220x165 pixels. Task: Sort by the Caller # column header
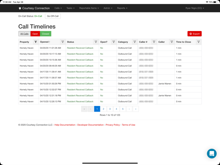143,42
